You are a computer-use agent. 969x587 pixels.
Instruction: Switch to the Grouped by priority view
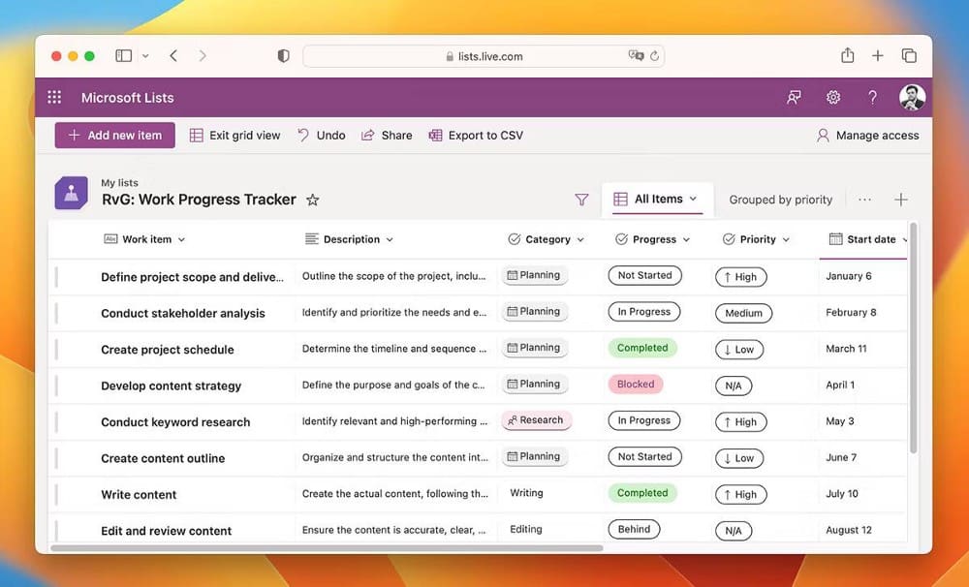[780, 200]
